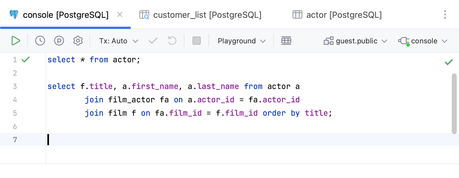Viewport: 459px width, 178px height.
Task: Open query history clock icon
Action: click(x=40, y=41)
